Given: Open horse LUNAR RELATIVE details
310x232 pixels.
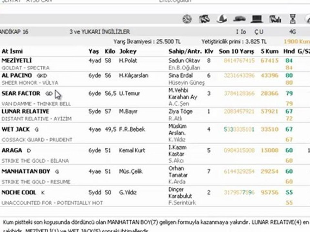Looking at the screenshot, I should (x=25, y=111).
